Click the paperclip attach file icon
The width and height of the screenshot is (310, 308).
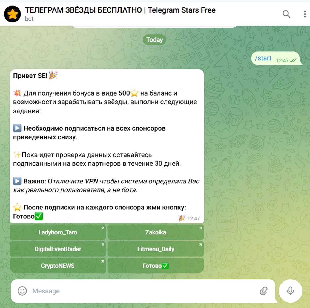point(263,291)
